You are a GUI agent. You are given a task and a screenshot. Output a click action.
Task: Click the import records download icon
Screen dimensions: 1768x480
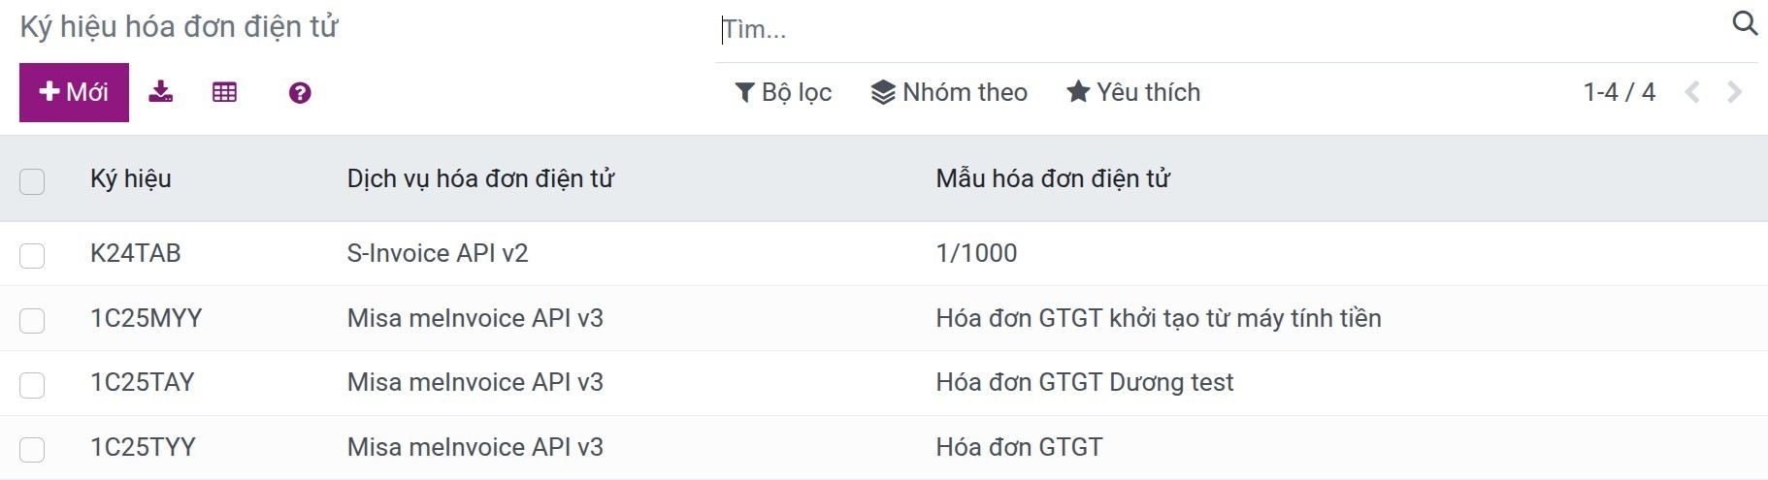[161, 92]
